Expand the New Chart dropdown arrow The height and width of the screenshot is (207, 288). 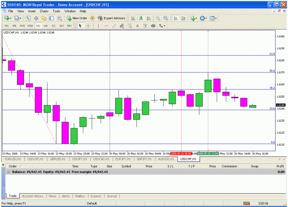[x=11, y=18]
